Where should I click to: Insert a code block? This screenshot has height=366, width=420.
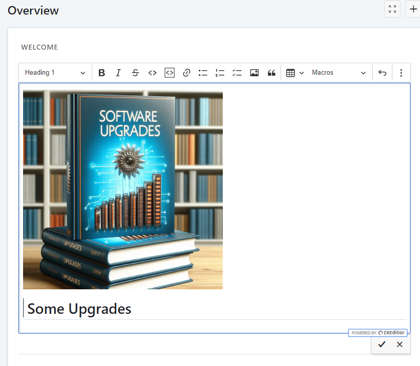(x=170, y=73)
